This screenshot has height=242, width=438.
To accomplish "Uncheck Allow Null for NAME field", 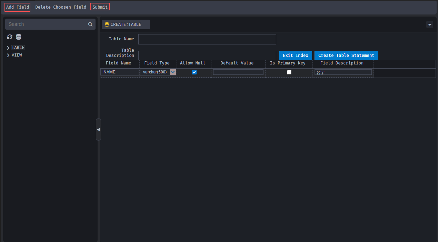I will pyautogui.click(x=194, y=72).
